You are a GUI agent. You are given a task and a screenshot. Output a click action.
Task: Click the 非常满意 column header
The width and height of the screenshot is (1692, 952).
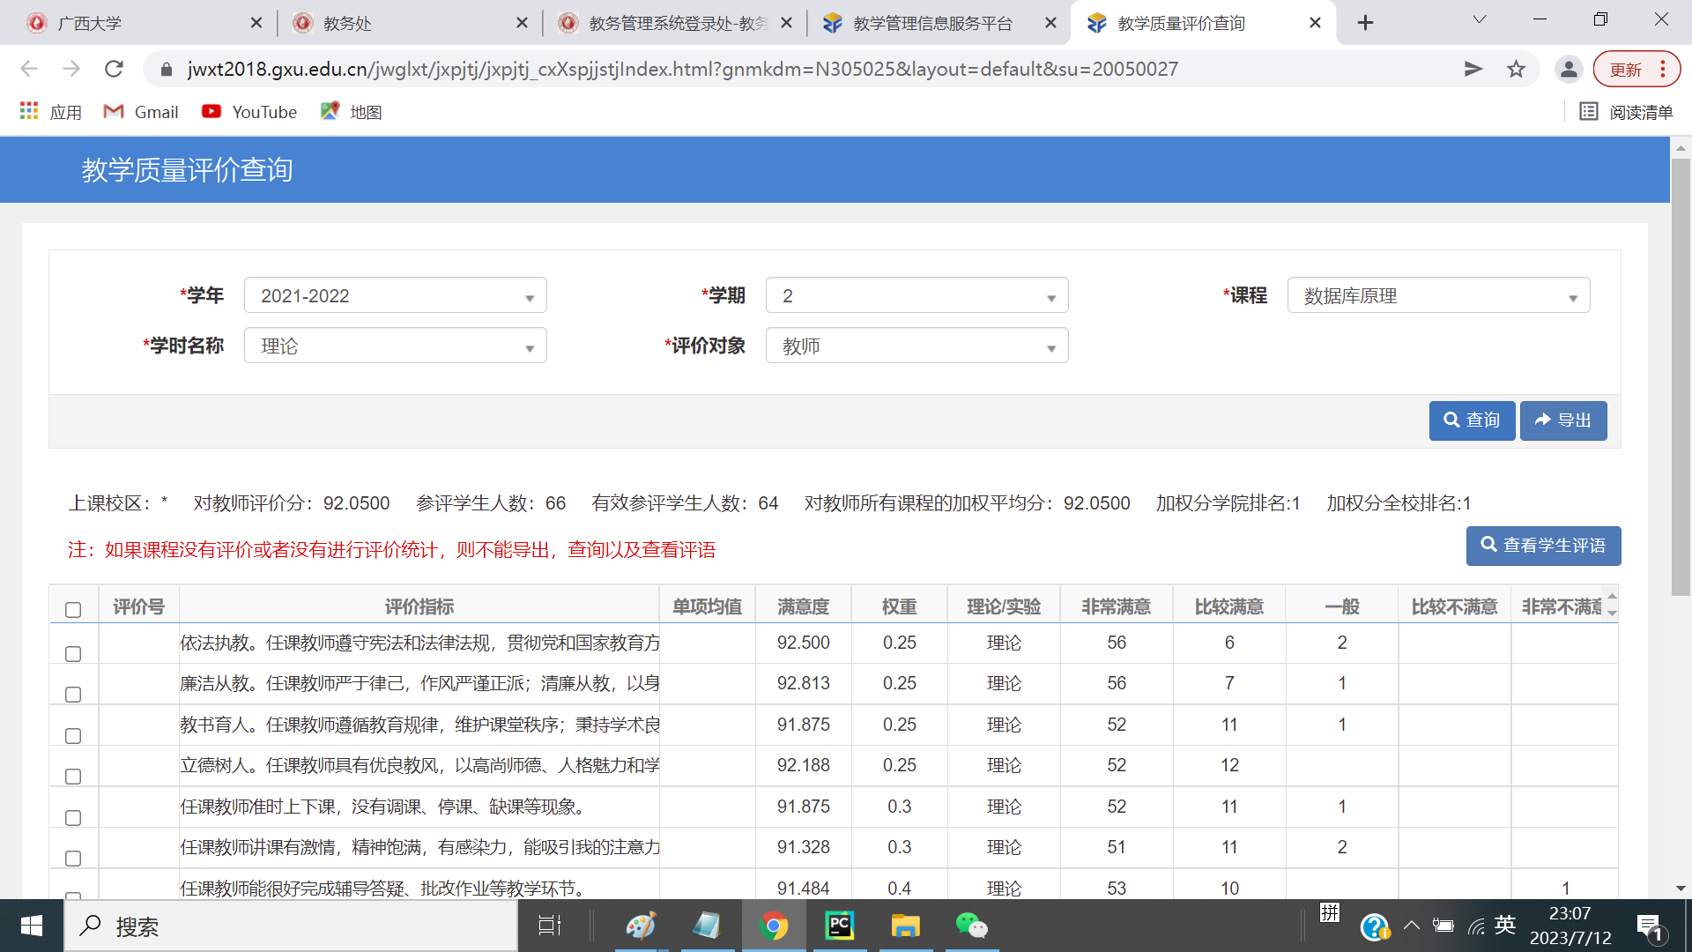tap(1116, 606)
